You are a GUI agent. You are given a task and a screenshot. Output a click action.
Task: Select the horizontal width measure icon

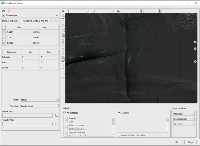pos(93,11)
